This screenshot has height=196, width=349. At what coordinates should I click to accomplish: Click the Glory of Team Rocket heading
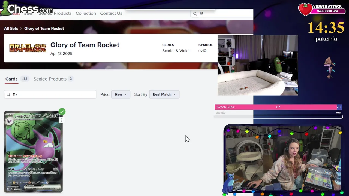point(85,45)
